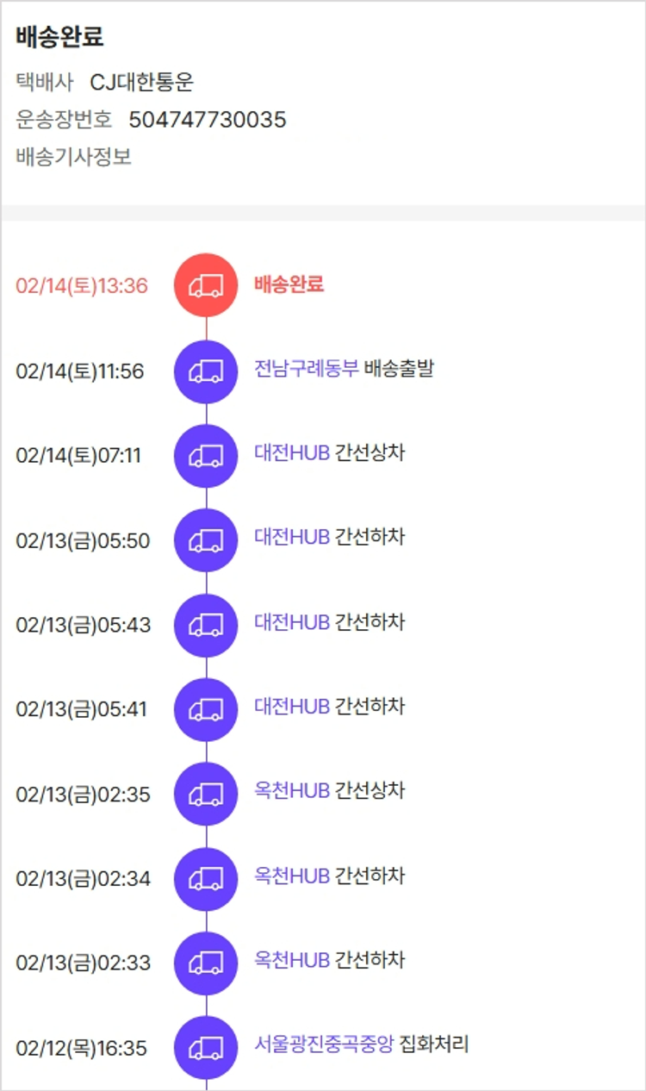Click truck icon for 05:41 대전HUB 간선하차
The image size is (646, 1091).
point(206,709)
